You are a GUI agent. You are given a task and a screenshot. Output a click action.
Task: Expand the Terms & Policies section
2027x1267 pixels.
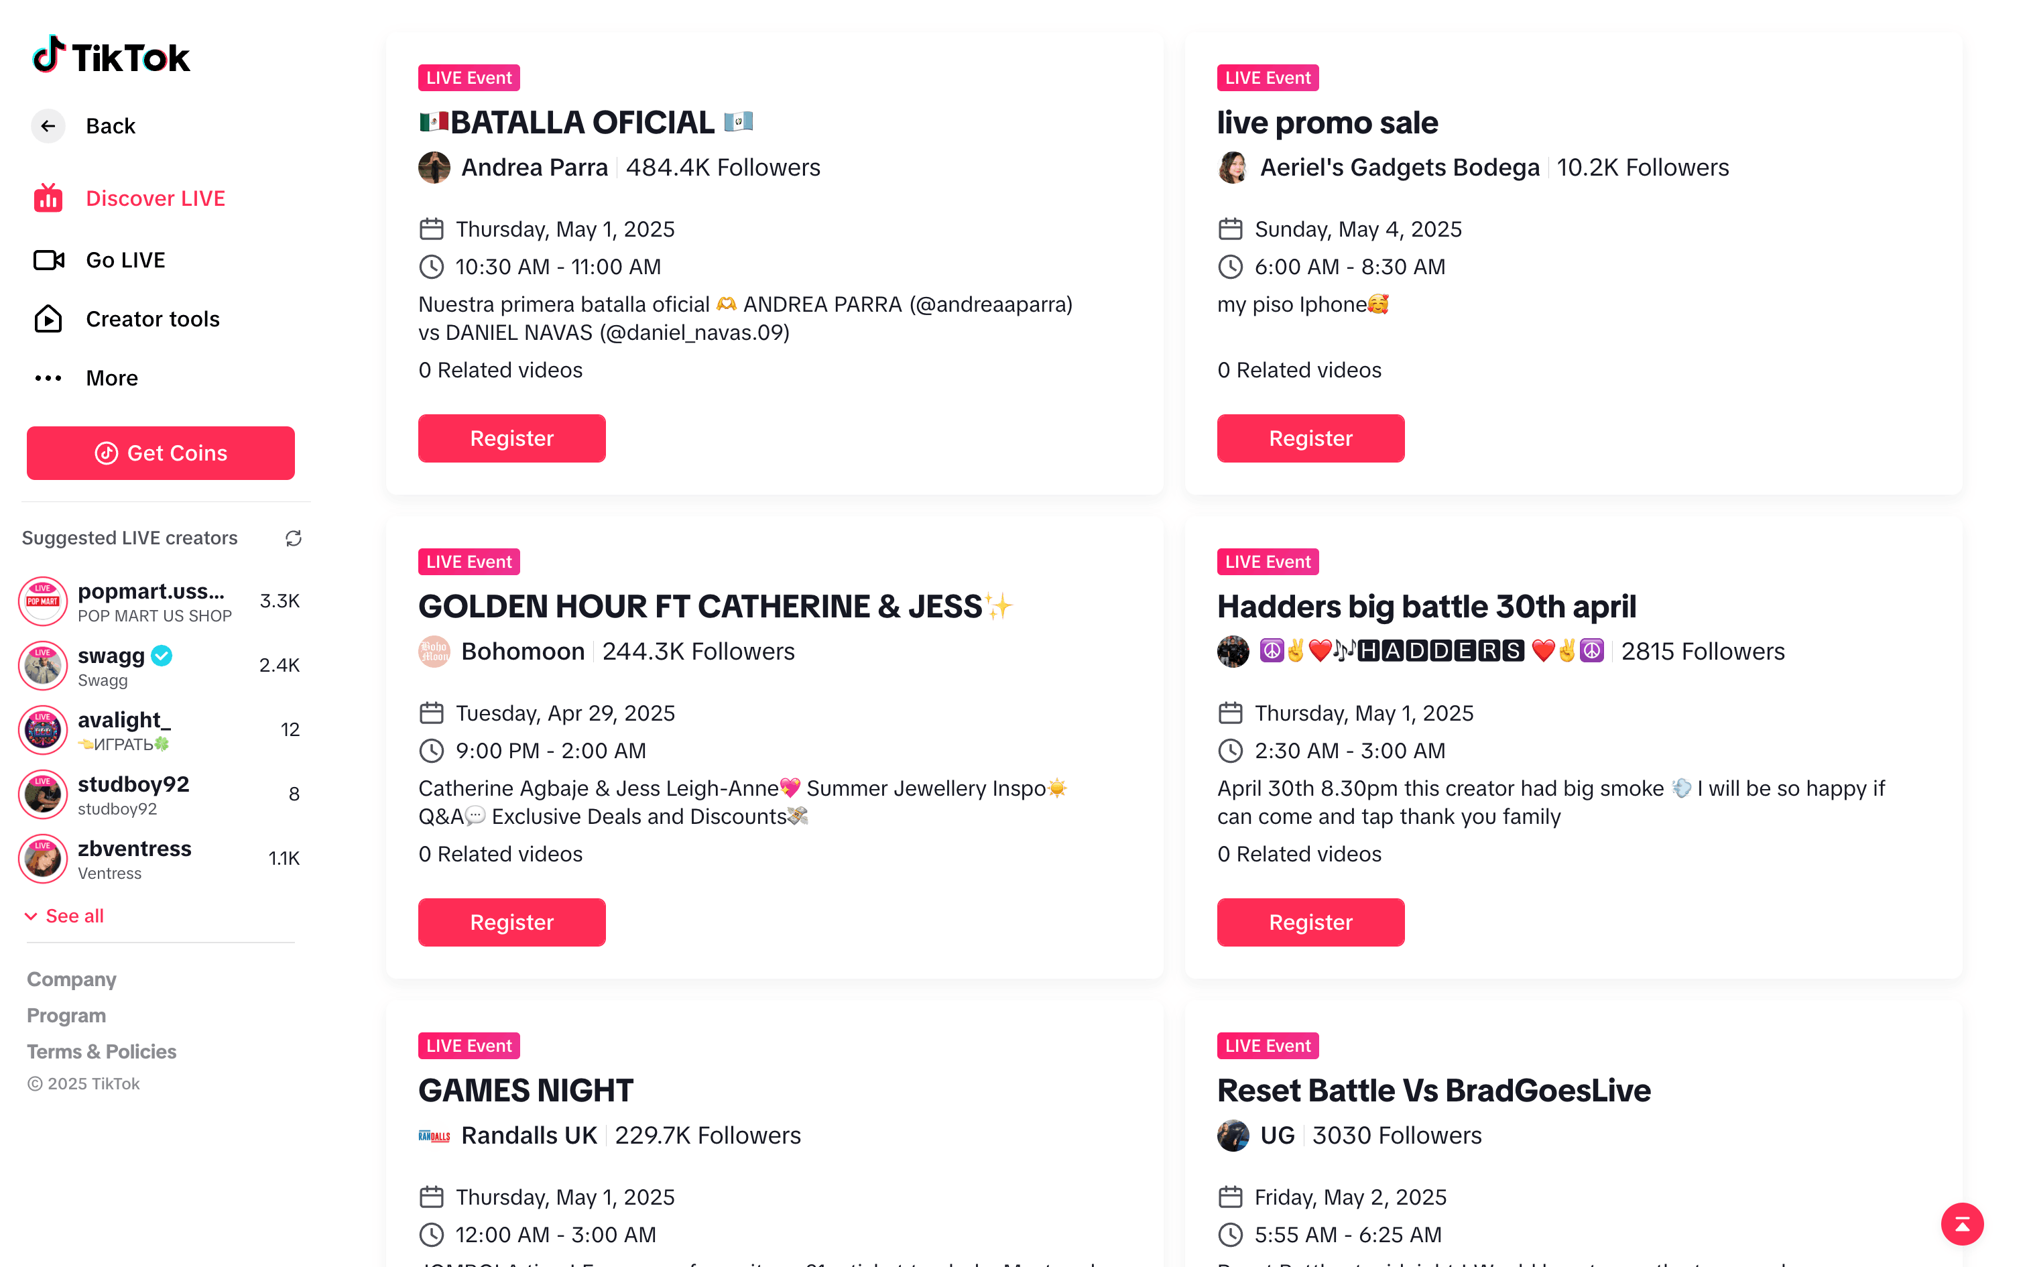pos(101,1052)
